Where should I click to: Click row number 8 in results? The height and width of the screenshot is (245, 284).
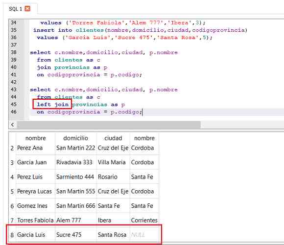coord(12,235)
